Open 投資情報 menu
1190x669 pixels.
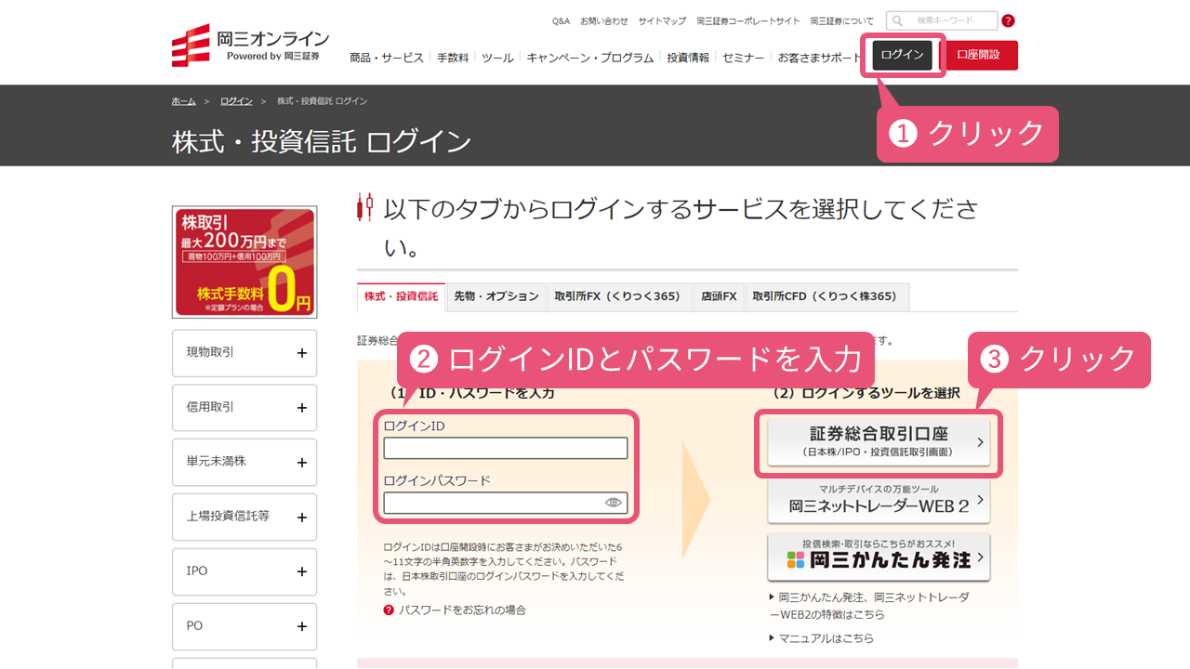click(x=688, y=58)
